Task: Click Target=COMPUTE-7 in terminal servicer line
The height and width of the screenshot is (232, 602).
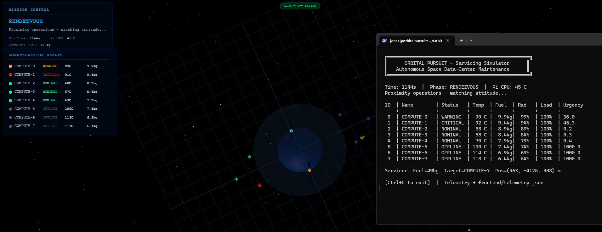Action: coord(467,171)
